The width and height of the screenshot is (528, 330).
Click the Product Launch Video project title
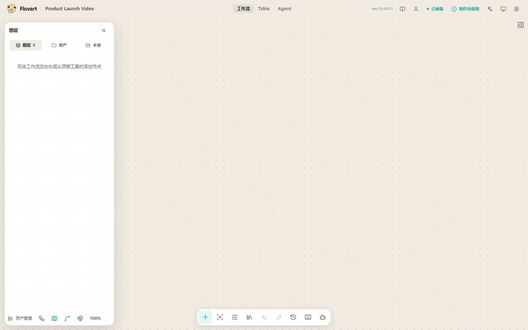coord(69,9)
